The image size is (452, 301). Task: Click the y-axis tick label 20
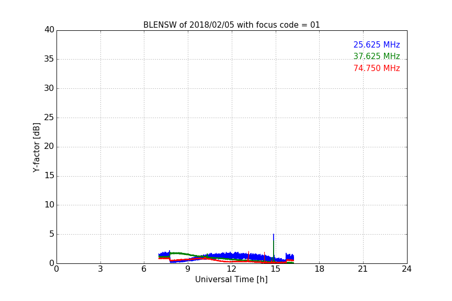click(x=49, y=146)
